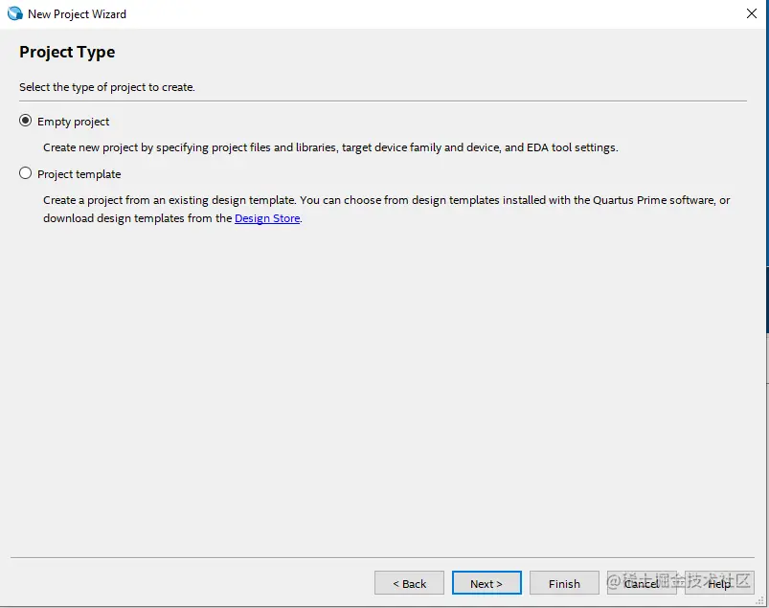Open wizard Help
Viewport: 769px width, 608px height.
(x=719, y=583)
